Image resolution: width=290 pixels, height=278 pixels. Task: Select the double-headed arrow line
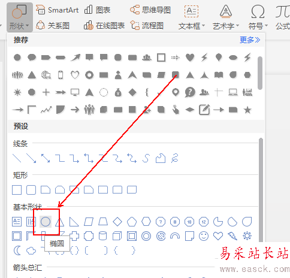(46, 158)
